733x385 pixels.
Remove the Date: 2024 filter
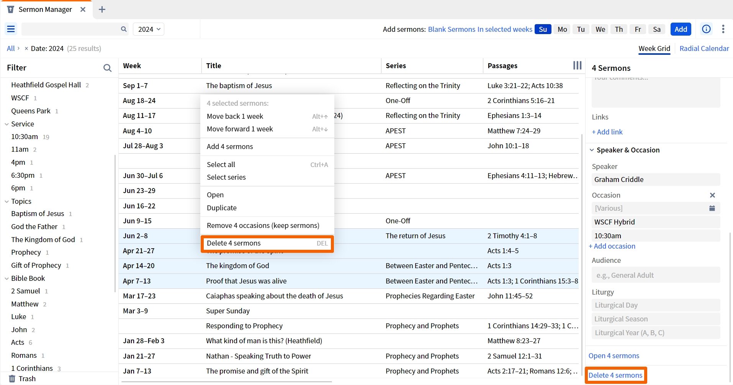coord(26,49)
